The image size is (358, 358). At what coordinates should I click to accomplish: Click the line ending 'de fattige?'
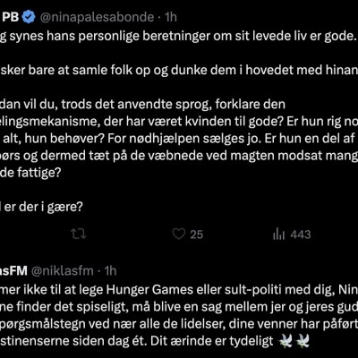pyautogui.click(x=30, y=173)
